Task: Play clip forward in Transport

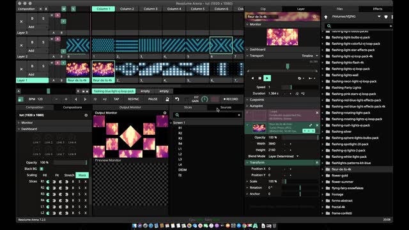Action: click(x=267, y=78)
